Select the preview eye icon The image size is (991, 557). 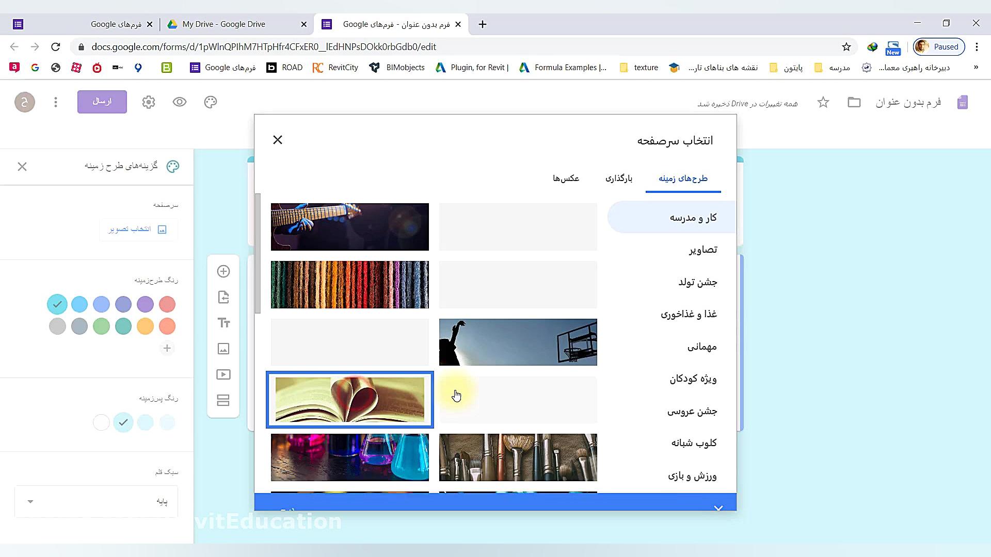pyautogui.click(x=179, y=102)
